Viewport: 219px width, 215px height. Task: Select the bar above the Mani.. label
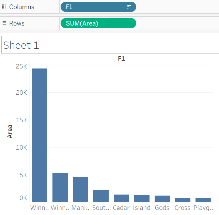[80, 189]
